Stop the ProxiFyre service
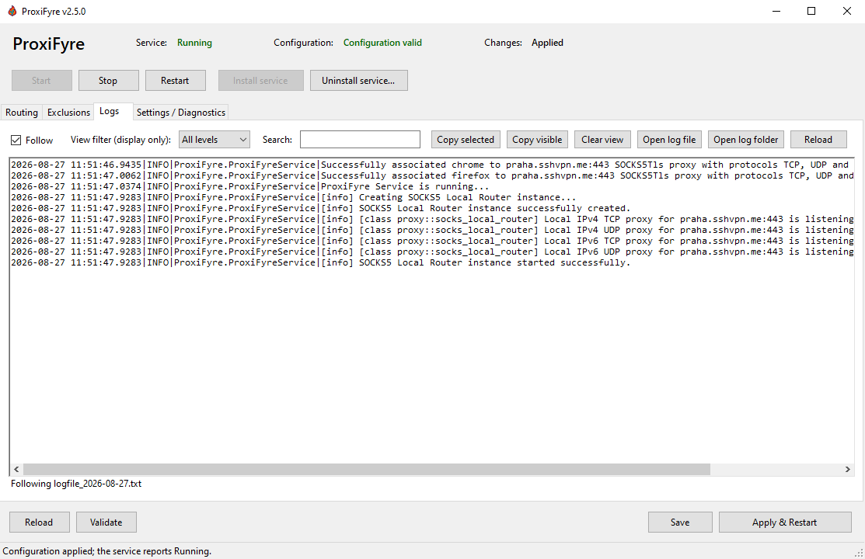Screen dimensions: 865x559 pos(108,81)
